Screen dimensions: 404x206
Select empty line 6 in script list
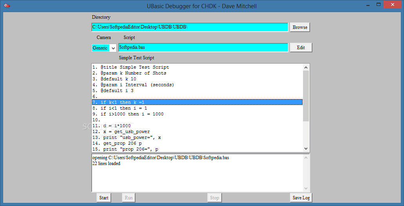(x=197, y=97)
